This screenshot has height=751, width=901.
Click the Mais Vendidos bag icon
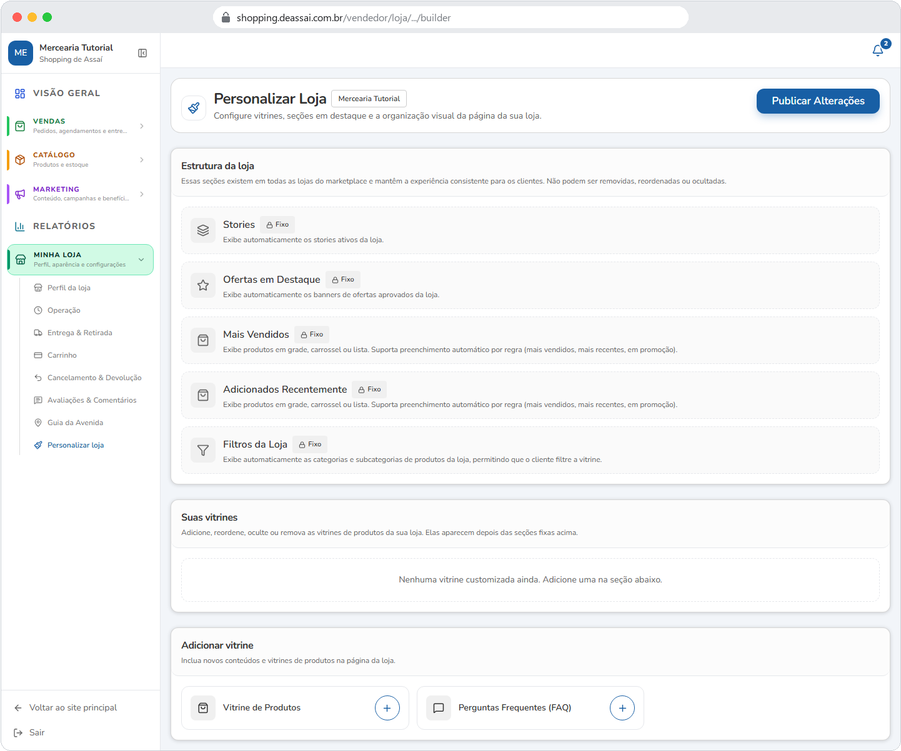coord(203,340)
